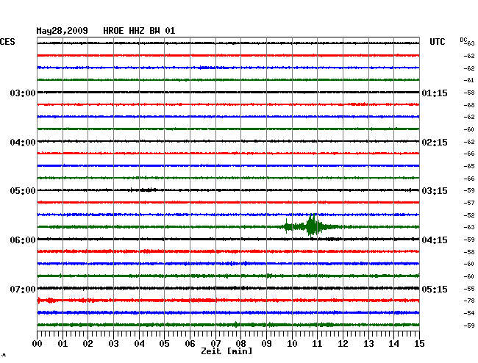
Task: Click minute 08 on the time axis
Action: (x=240, y=344)
